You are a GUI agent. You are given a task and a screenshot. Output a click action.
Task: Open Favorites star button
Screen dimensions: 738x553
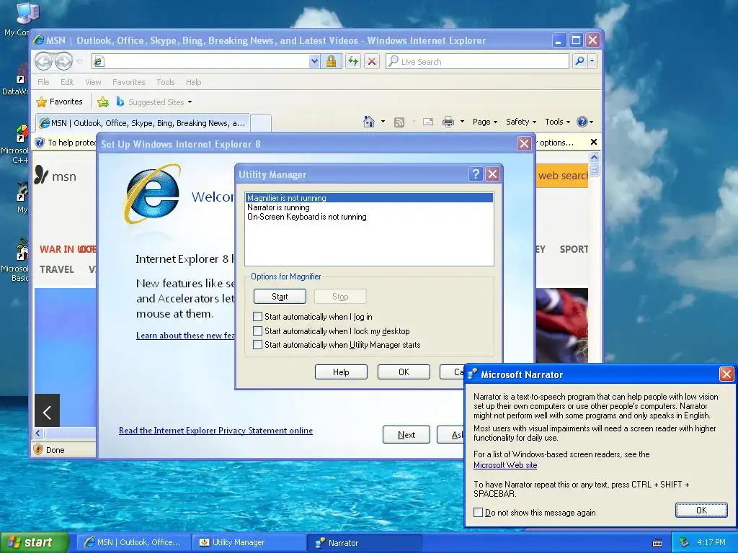tap(59, 102)
